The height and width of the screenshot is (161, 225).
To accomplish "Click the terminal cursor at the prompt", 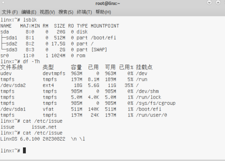I will point(24,151).
